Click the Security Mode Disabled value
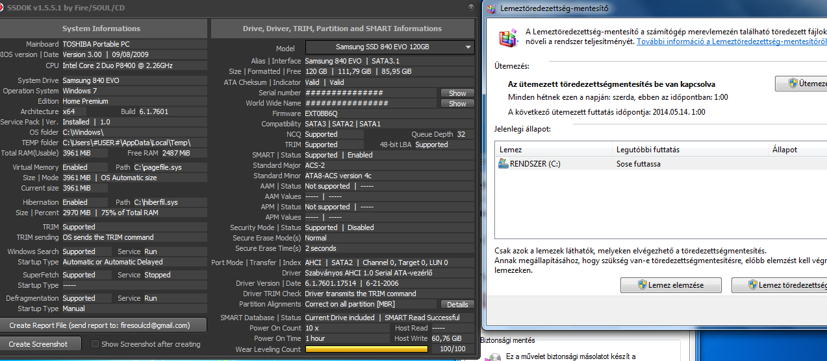The width and height of the screenshot is (827, 361). (361, 227)
